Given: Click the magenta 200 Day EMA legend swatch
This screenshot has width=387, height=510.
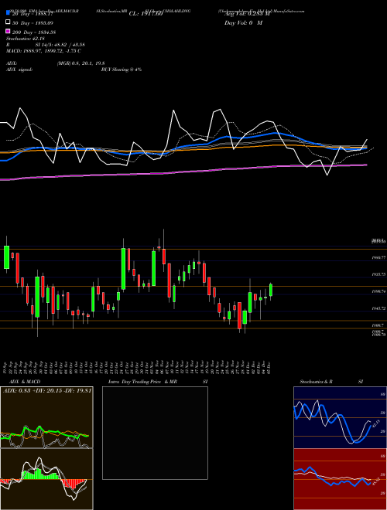Looking at the screenshot, I should coord(9,31).
